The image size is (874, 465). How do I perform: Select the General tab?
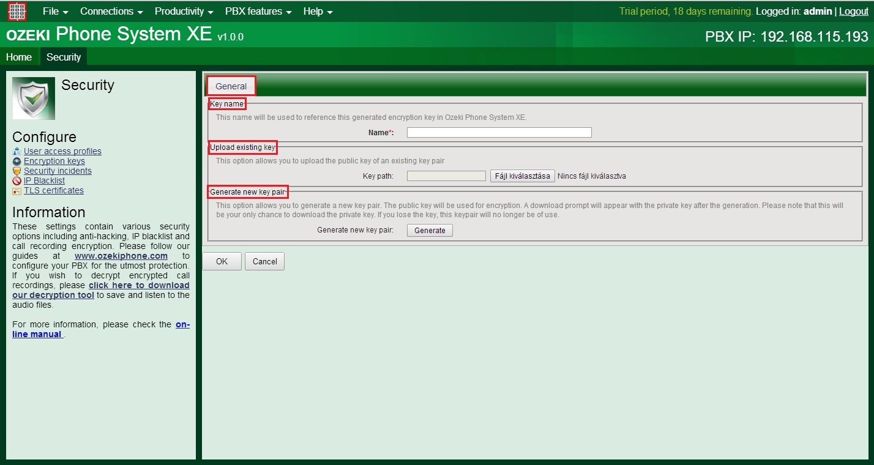point(231,86)
